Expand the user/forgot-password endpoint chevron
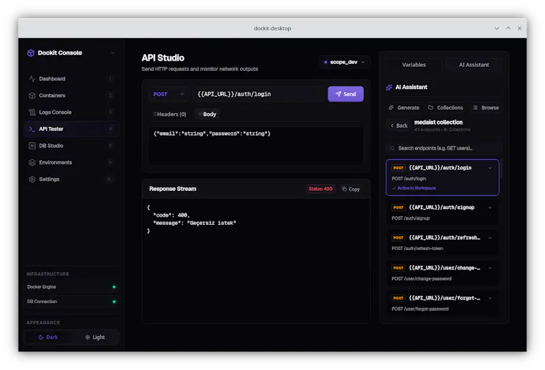The image size is (545, 370). pos(490,298)
